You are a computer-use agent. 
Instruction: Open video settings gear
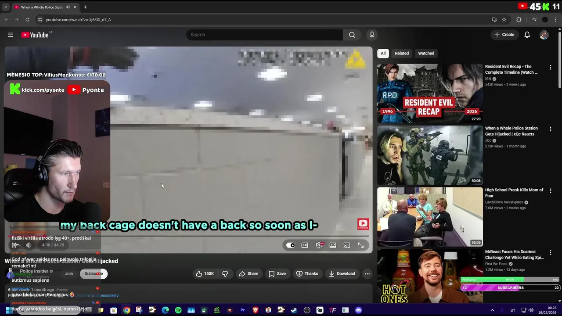pos(319,245)
